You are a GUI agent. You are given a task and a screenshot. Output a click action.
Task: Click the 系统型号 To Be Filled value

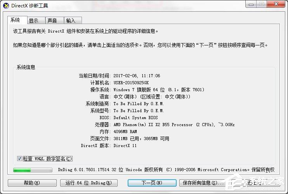(139, 111)
